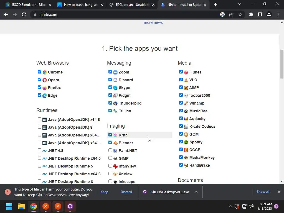Discard the harmful file download
284x213 pixels.
click(x=126, y=192)
